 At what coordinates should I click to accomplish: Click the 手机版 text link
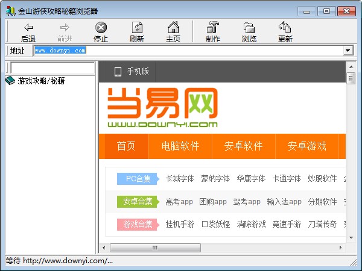(138, 72)
